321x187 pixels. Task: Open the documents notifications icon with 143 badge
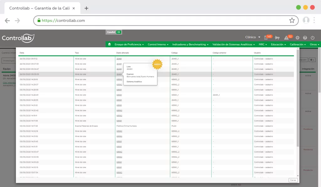[266, 38]
